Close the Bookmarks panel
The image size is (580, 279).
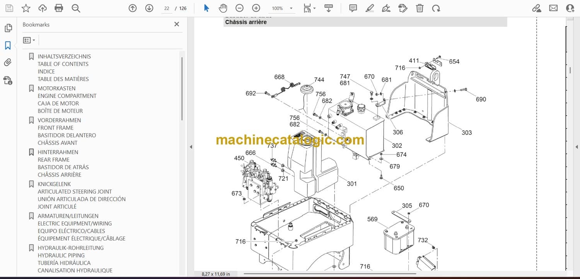177,24
